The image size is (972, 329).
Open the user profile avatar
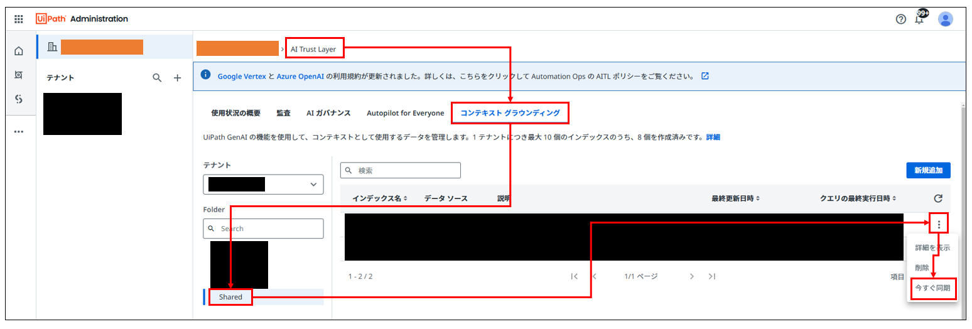click(946, 19)
